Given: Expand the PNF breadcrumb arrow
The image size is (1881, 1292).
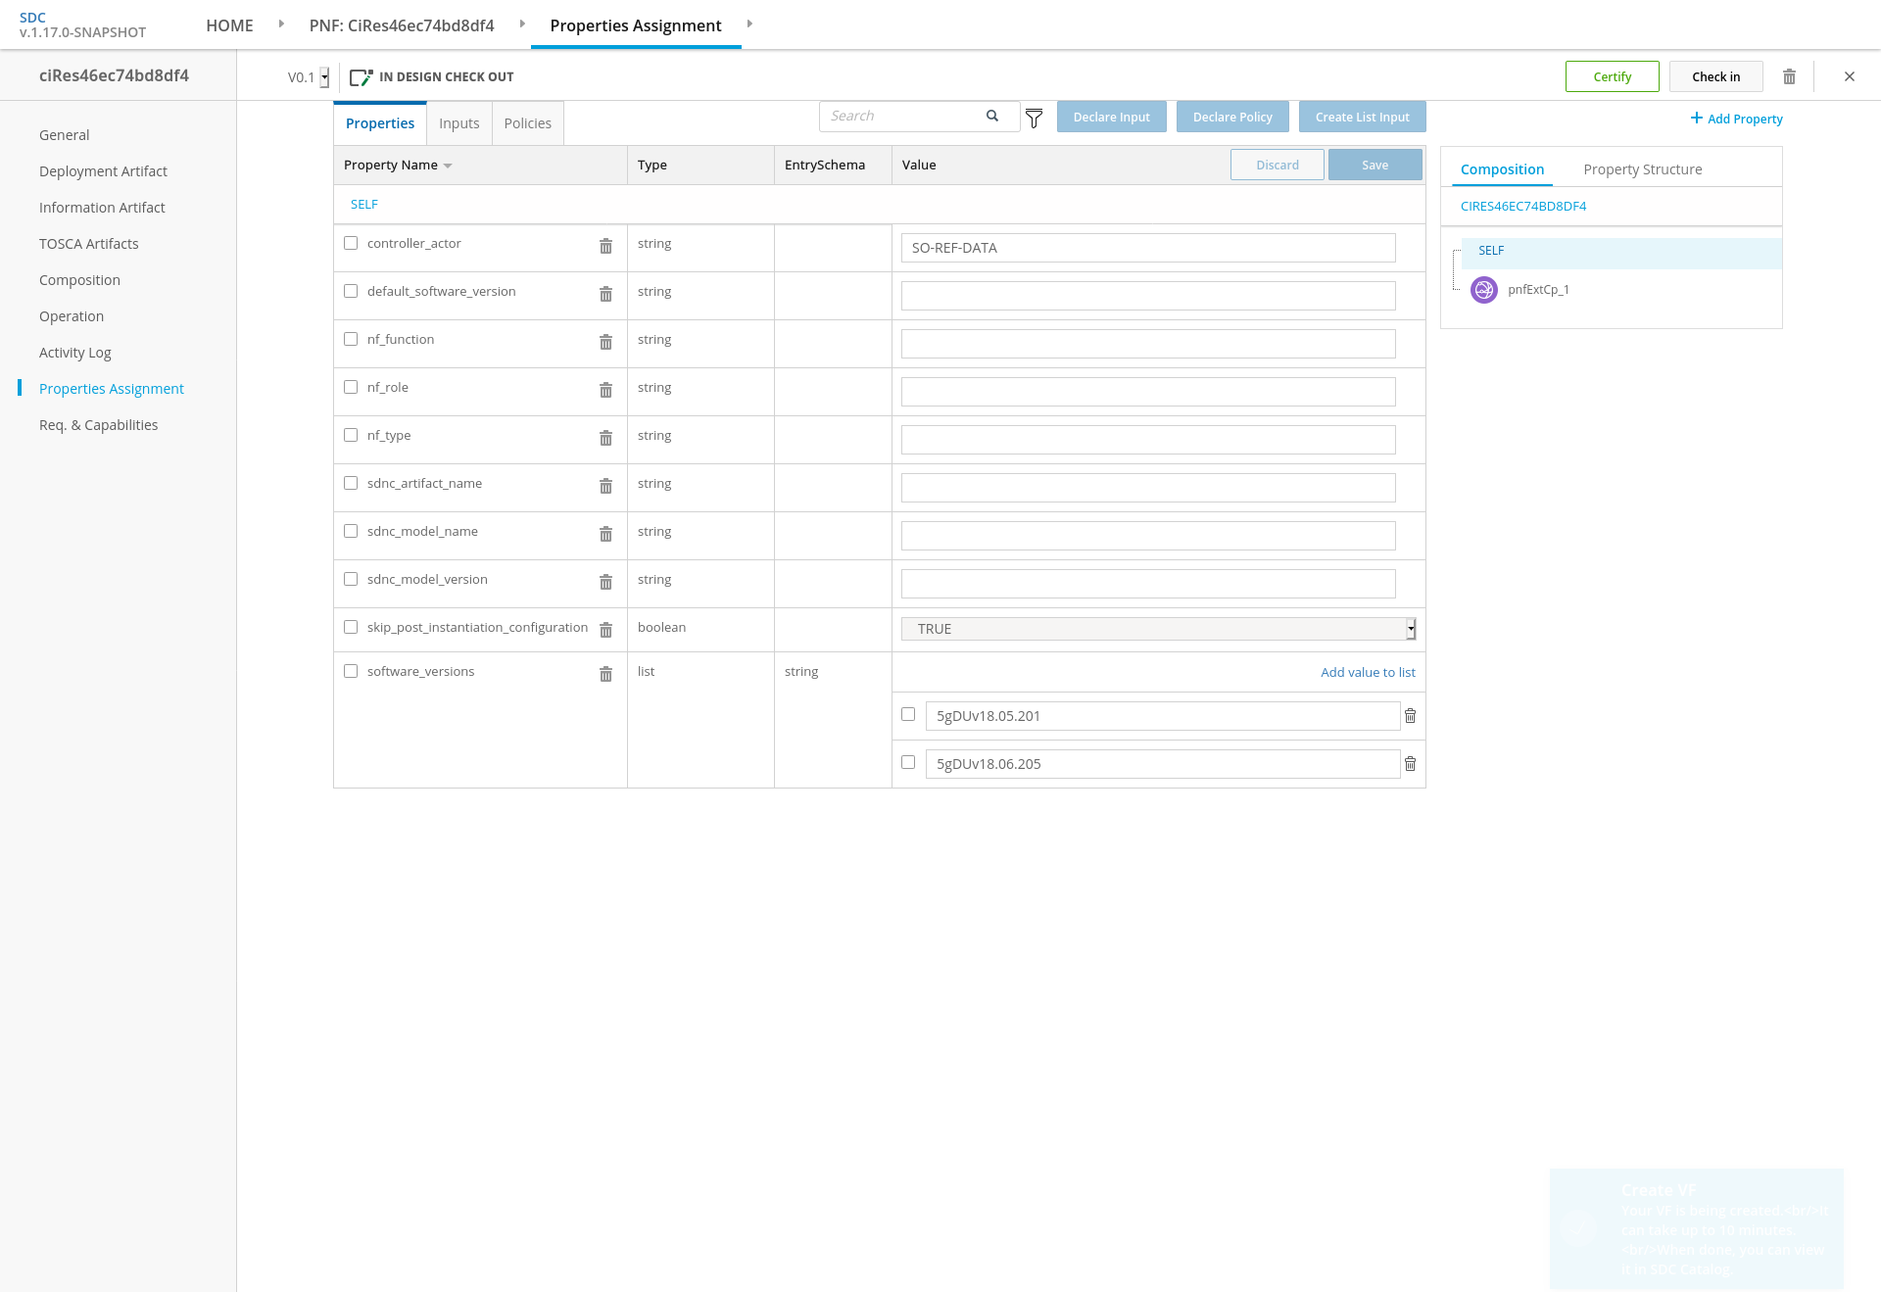Looking at the screenshot, I should click(x=522, y=24).
